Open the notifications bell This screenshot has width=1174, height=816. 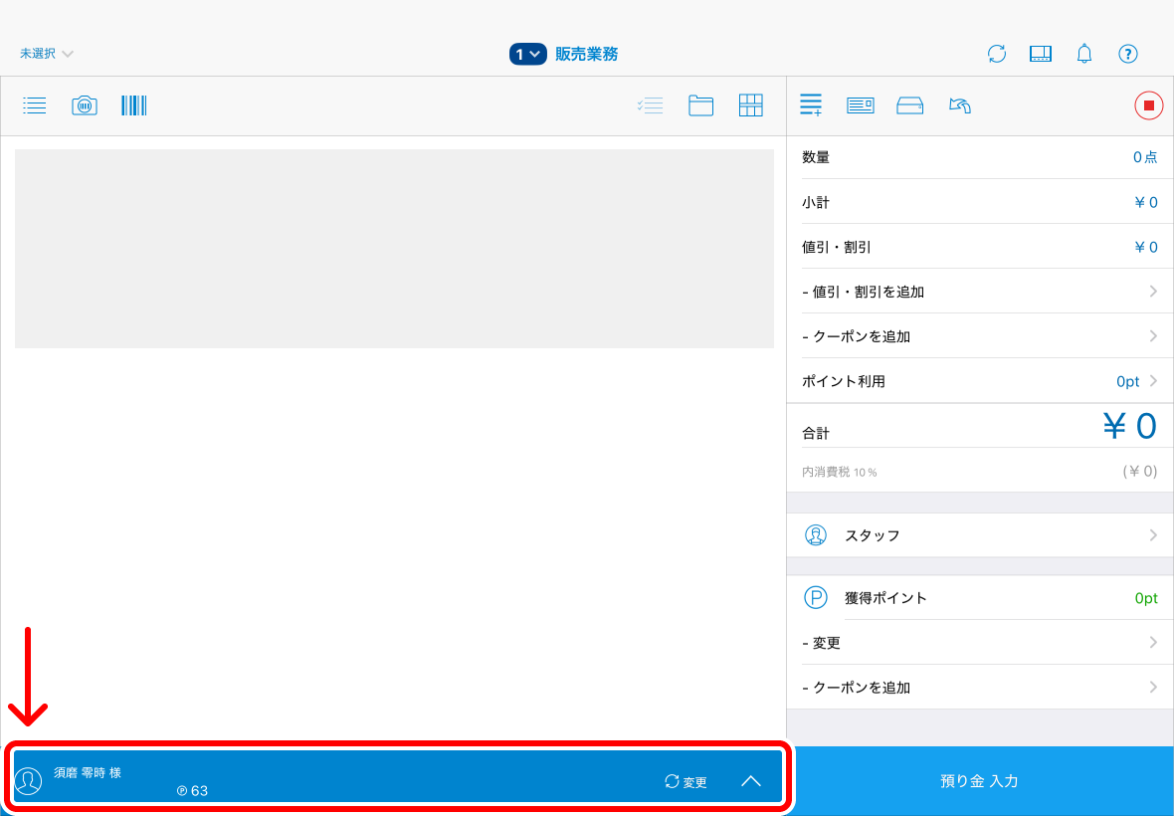click(x=1084, y=54)
